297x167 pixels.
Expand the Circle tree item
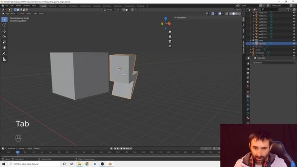point(251,50)
